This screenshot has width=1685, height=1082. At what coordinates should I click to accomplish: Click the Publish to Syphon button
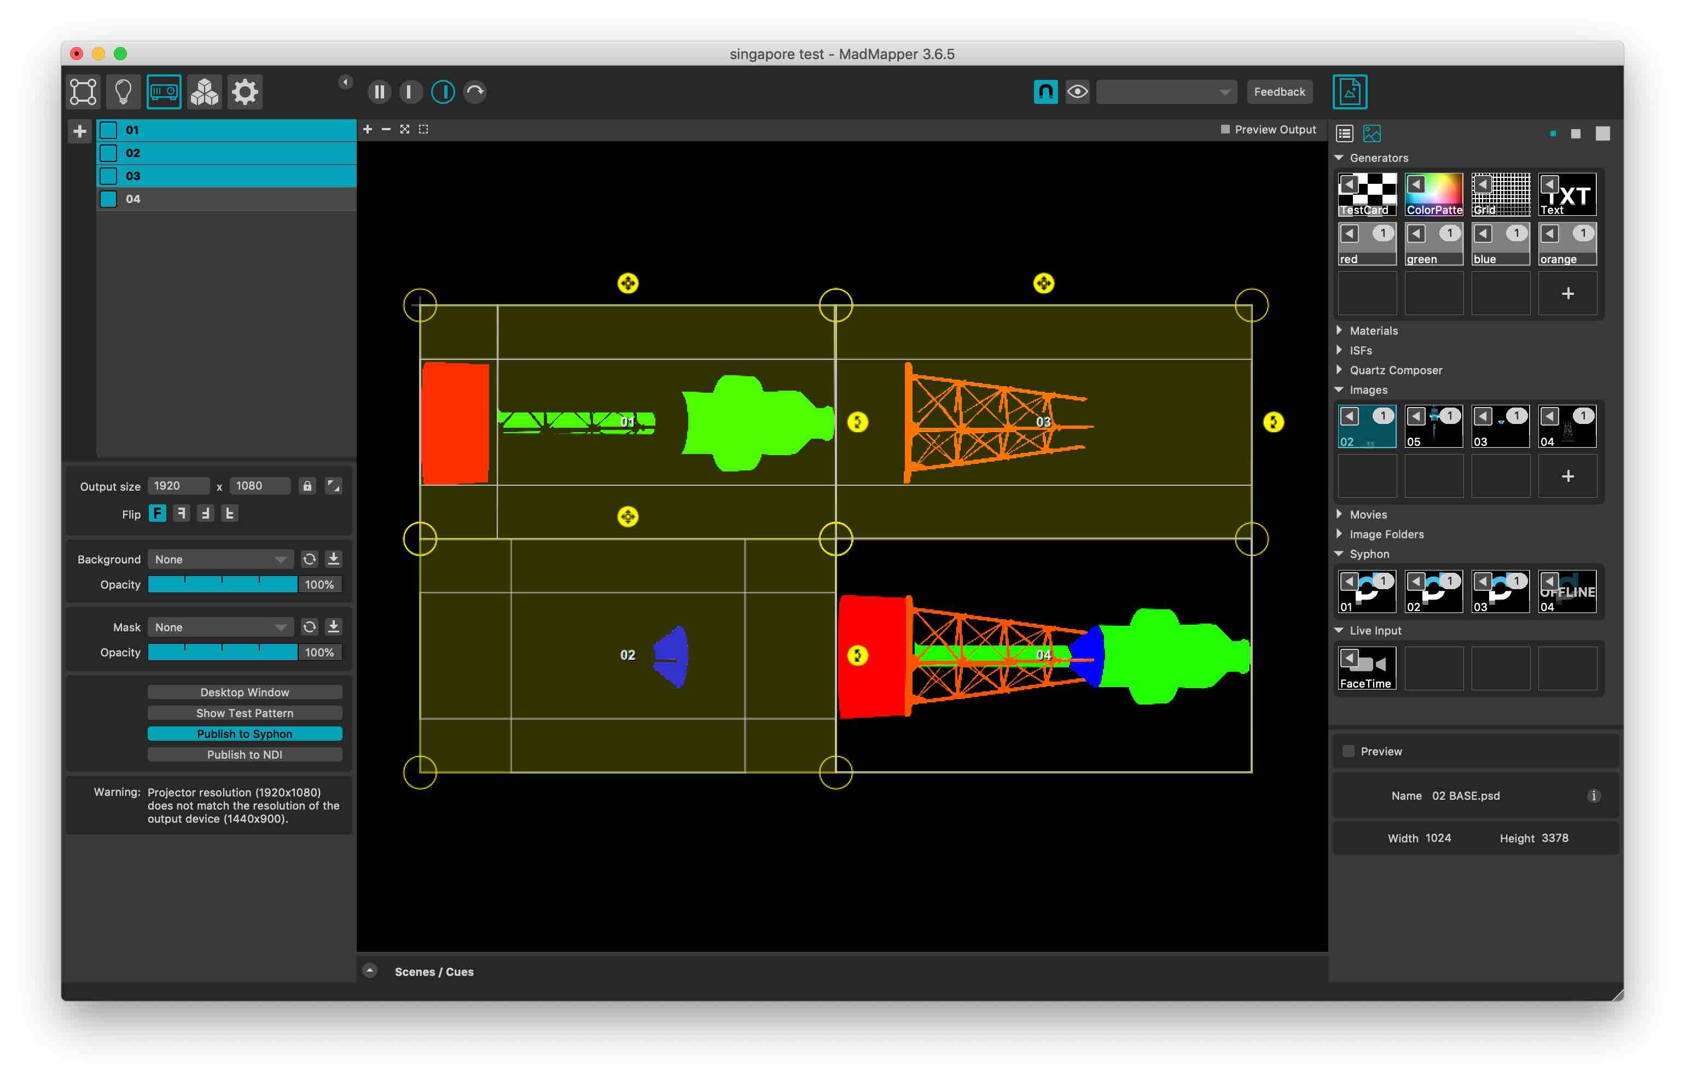click(245, 733)
